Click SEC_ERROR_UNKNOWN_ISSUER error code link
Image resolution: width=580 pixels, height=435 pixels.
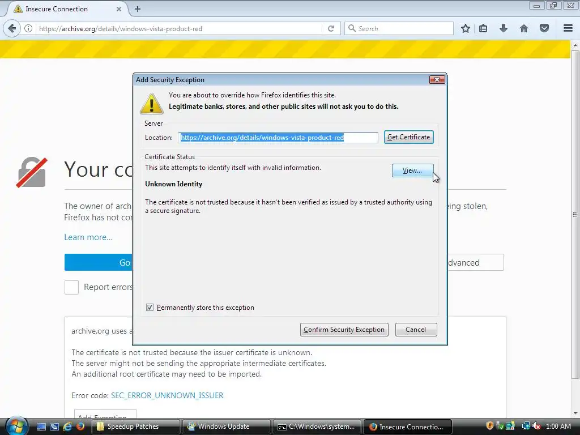(167, 395)
